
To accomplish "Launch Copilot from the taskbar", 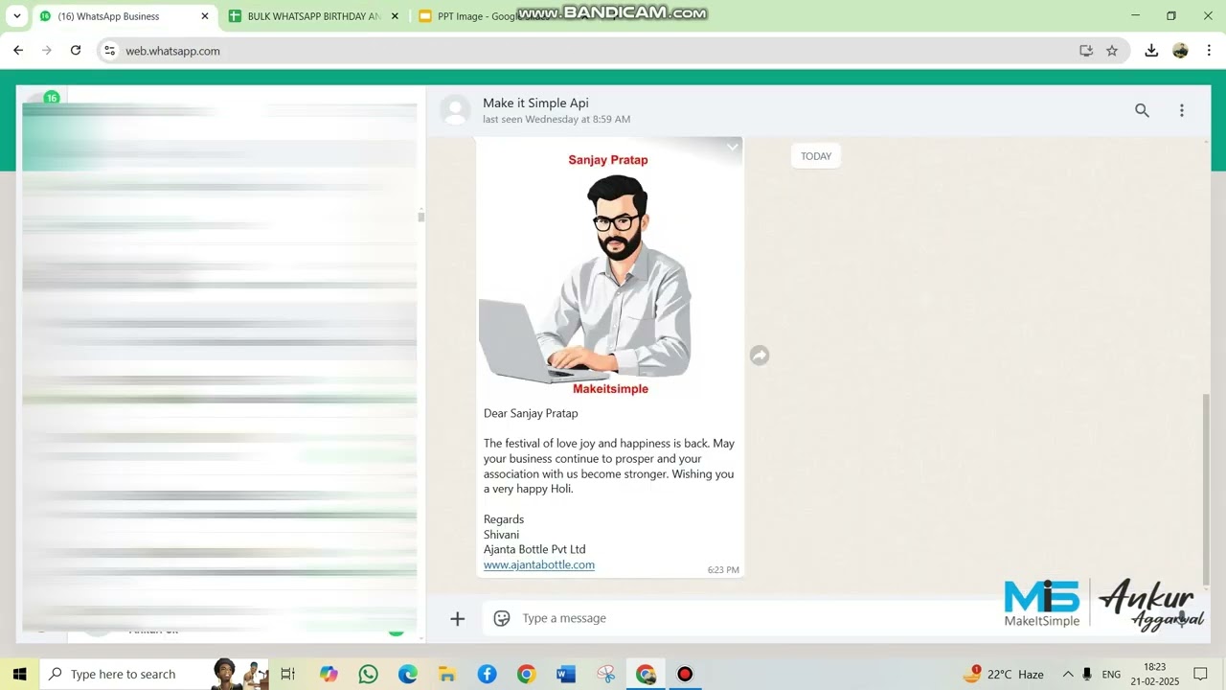I will (329, 674).
